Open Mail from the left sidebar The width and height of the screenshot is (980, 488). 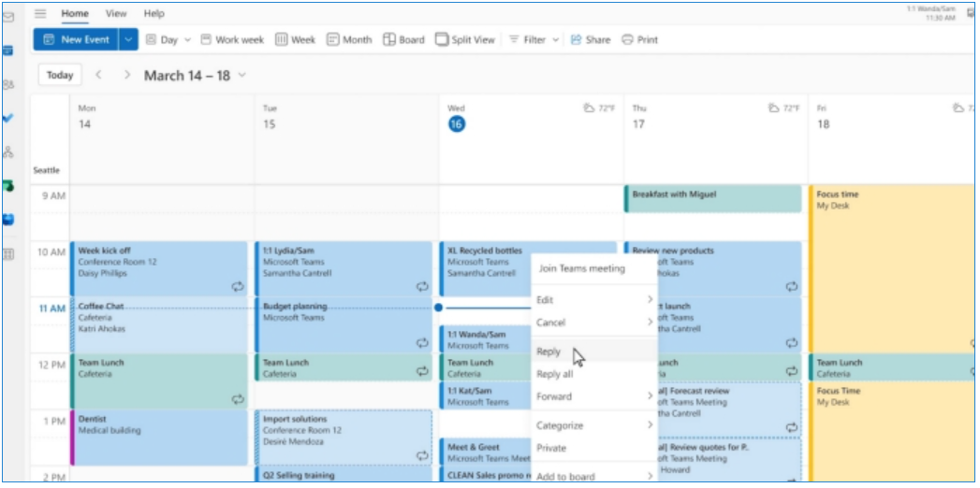tap(8, 18)
